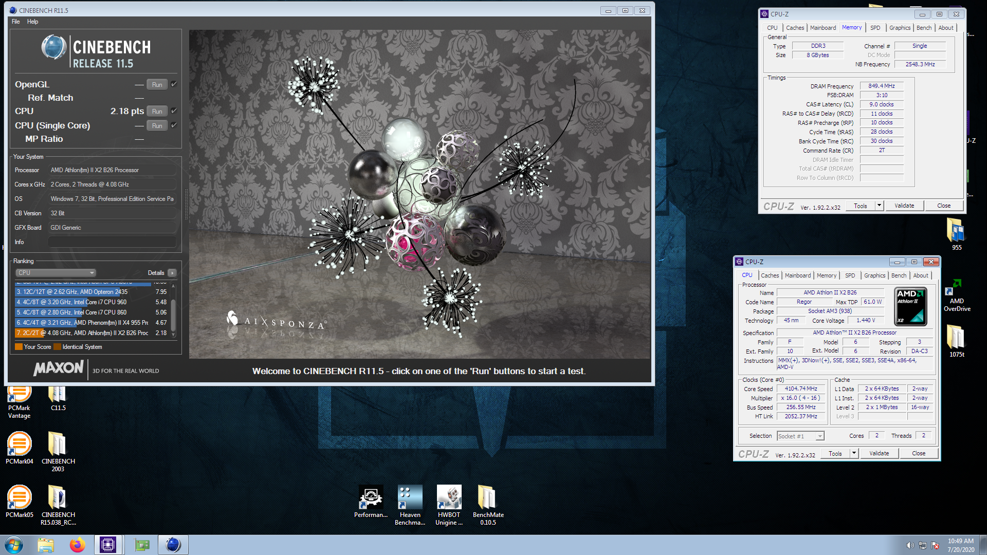Open the Help menu in Cinebench
The image size is (987, 555).
coord(33,22)
